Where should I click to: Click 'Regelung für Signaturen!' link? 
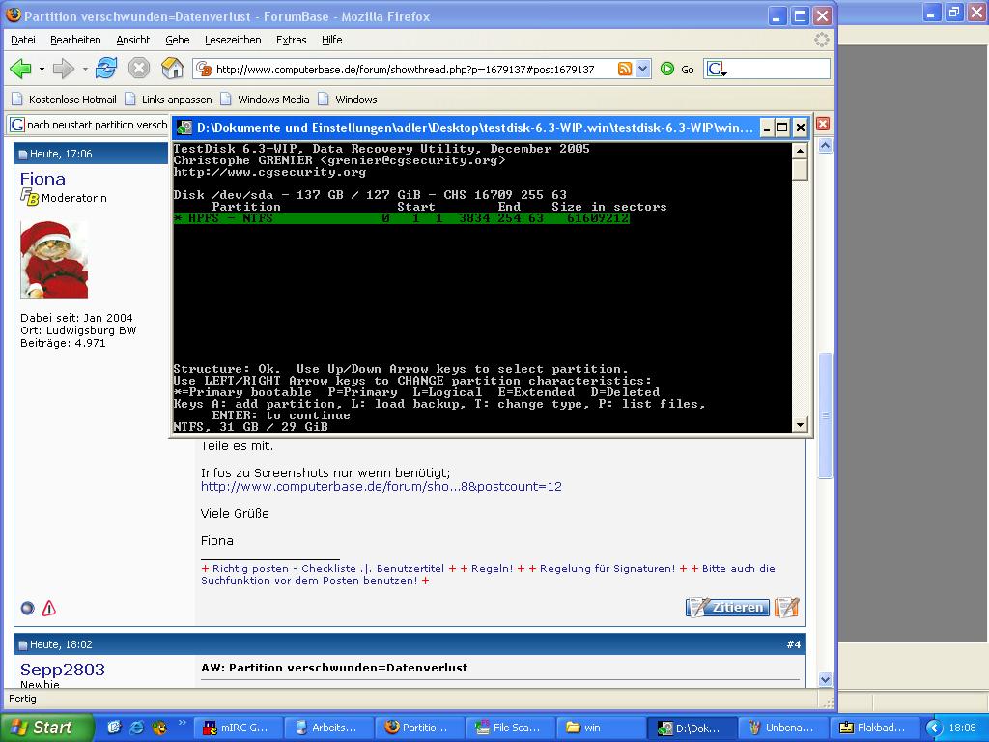coord(608,568)
